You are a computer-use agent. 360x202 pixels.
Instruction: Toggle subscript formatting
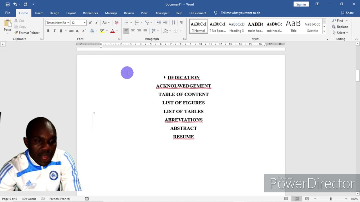click(x=78, y=31)
